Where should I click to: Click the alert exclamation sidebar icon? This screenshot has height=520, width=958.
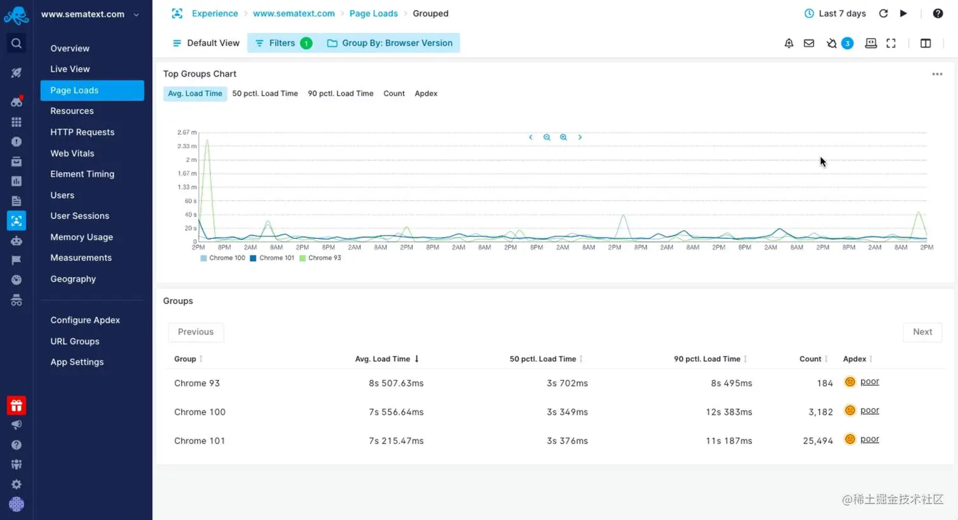[x=16, y=142]
